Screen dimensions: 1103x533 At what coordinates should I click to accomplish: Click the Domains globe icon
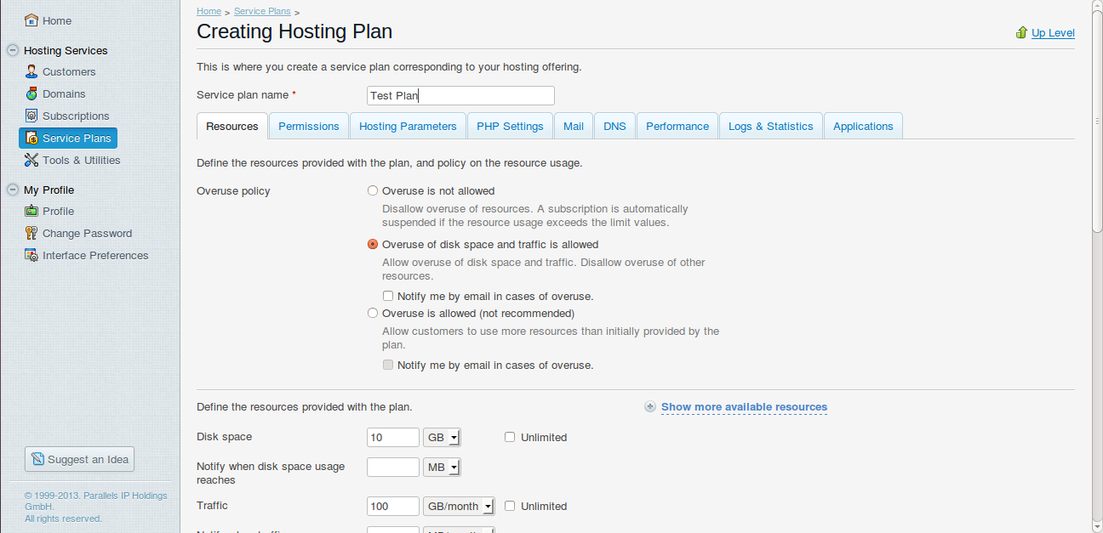click(x=31, y=94)
